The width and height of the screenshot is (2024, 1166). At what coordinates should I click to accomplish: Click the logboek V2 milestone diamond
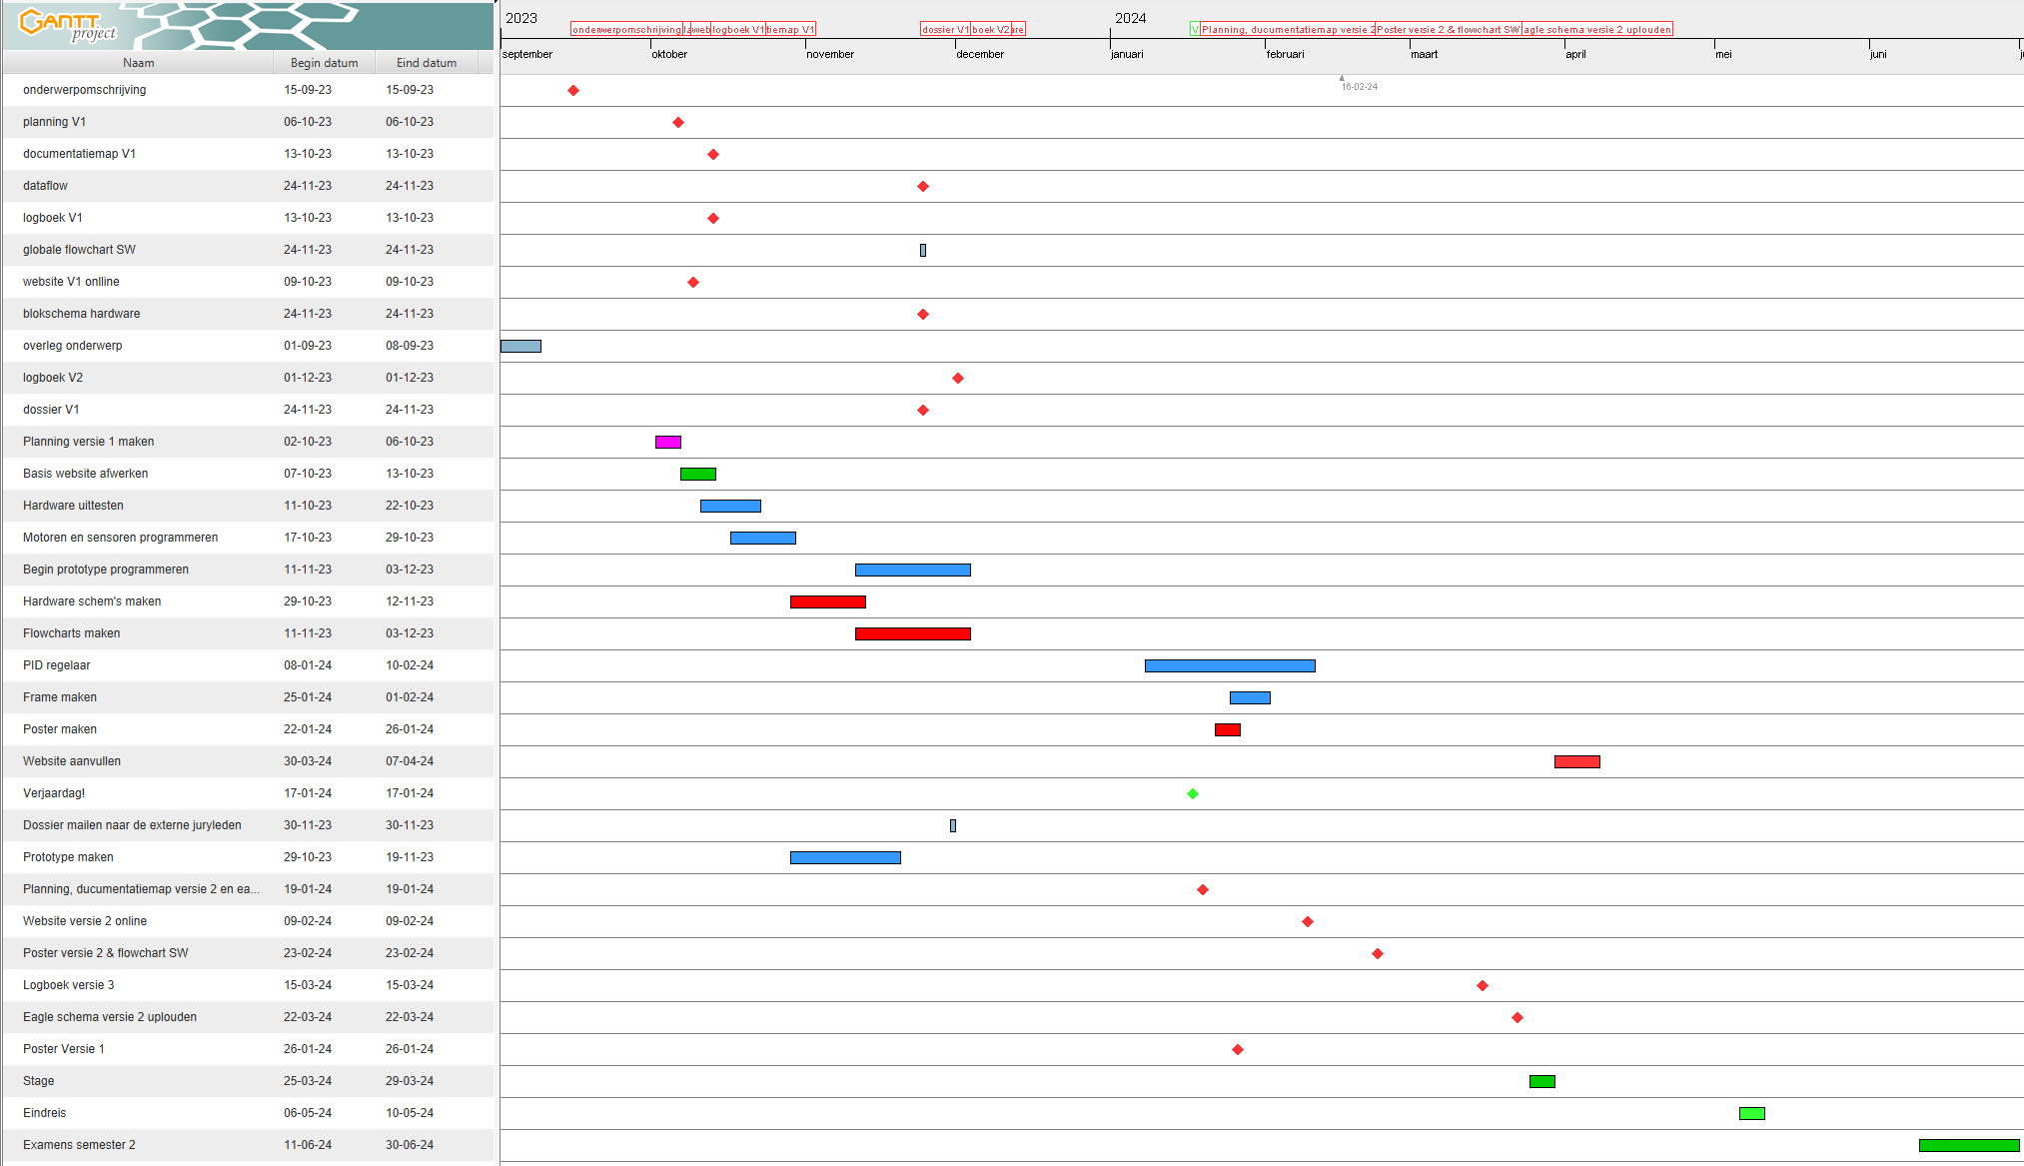click(958, 379)
